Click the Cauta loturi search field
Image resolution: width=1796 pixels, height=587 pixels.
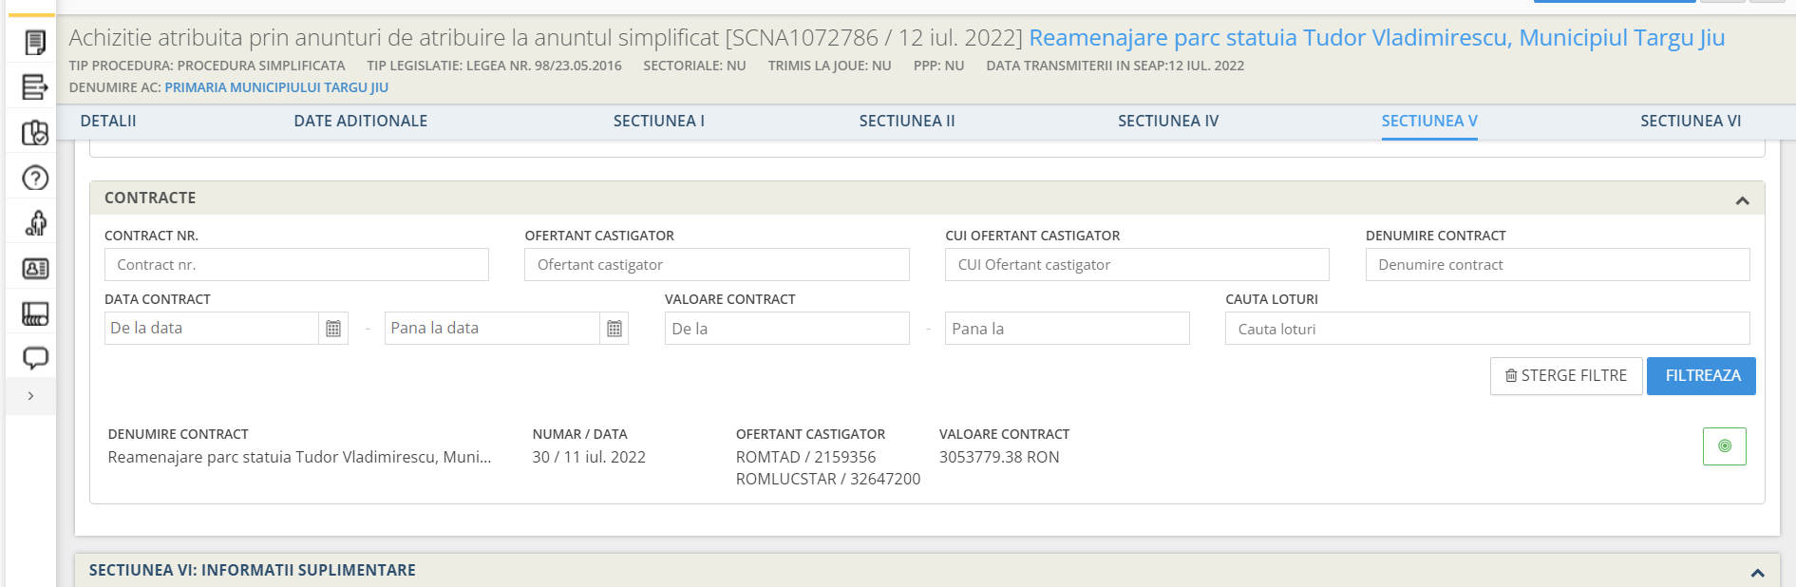click(x=1487, y=329)
